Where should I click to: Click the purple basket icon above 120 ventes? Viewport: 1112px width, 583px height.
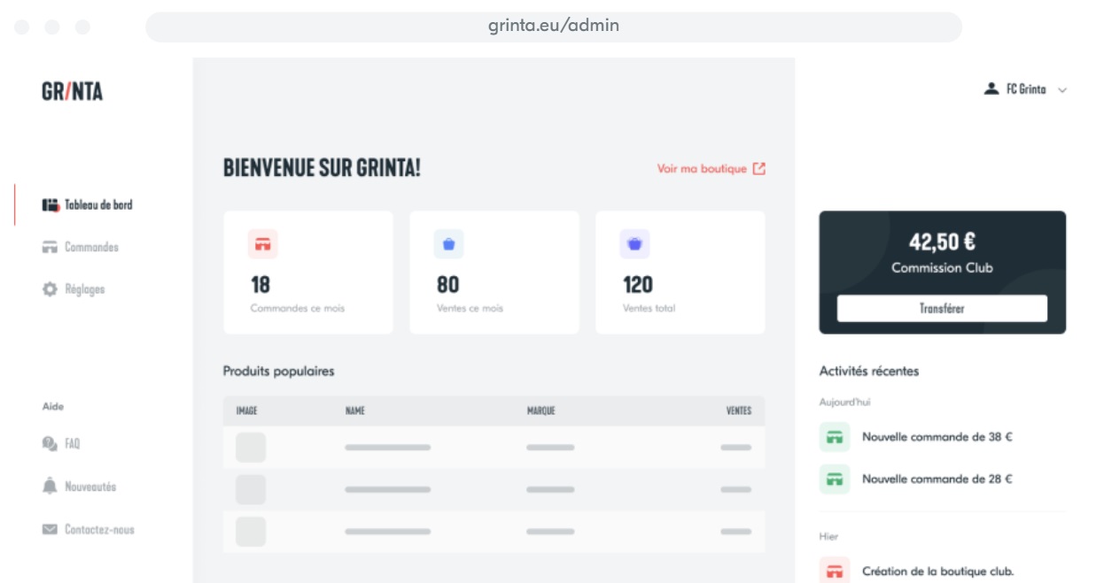[x=634, y=244]
